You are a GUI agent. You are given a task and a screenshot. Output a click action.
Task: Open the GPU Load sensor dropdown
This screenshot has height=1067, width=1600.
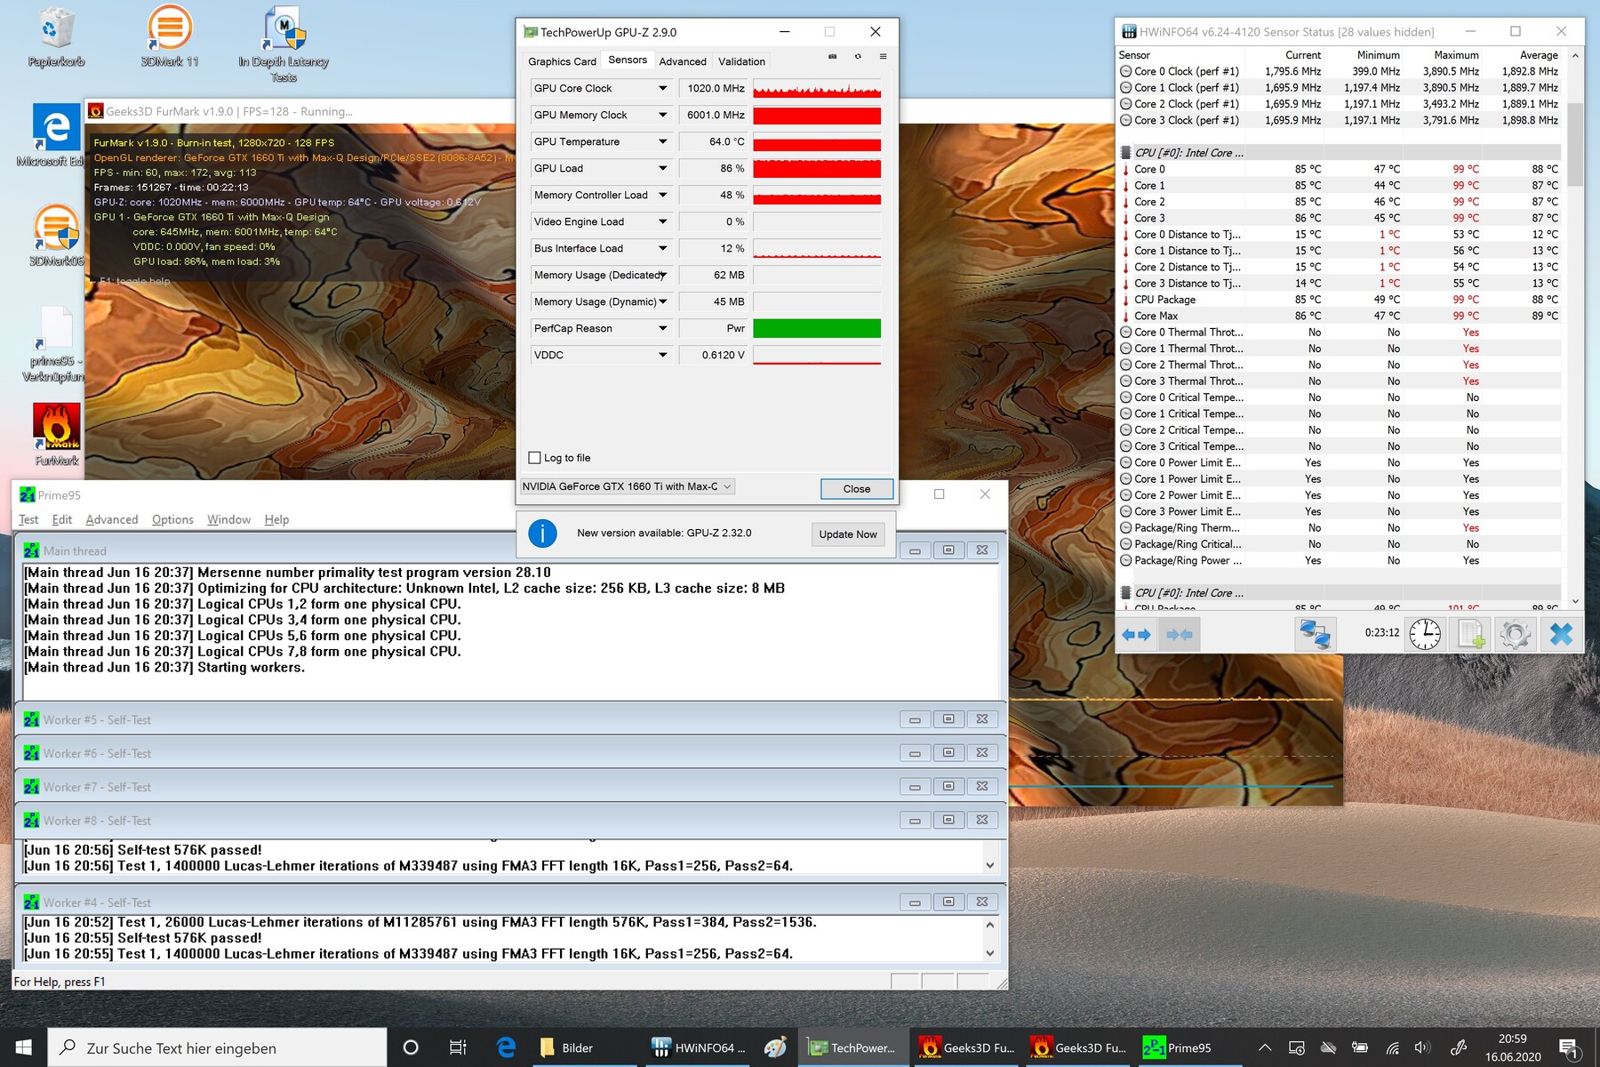pyautogui.click(x=662, y=168)
